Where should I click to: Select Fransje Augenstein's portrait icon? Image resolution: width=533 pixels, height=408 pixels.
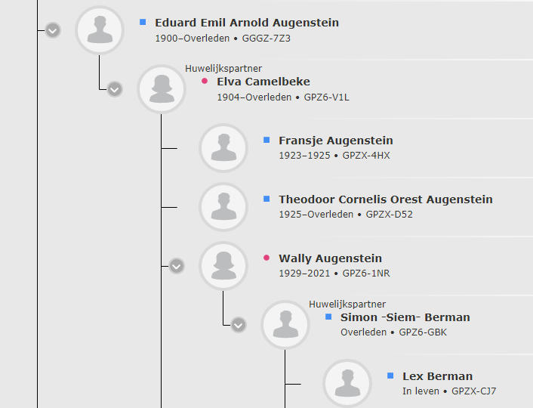pyautogui.click(x=223, y=148)
